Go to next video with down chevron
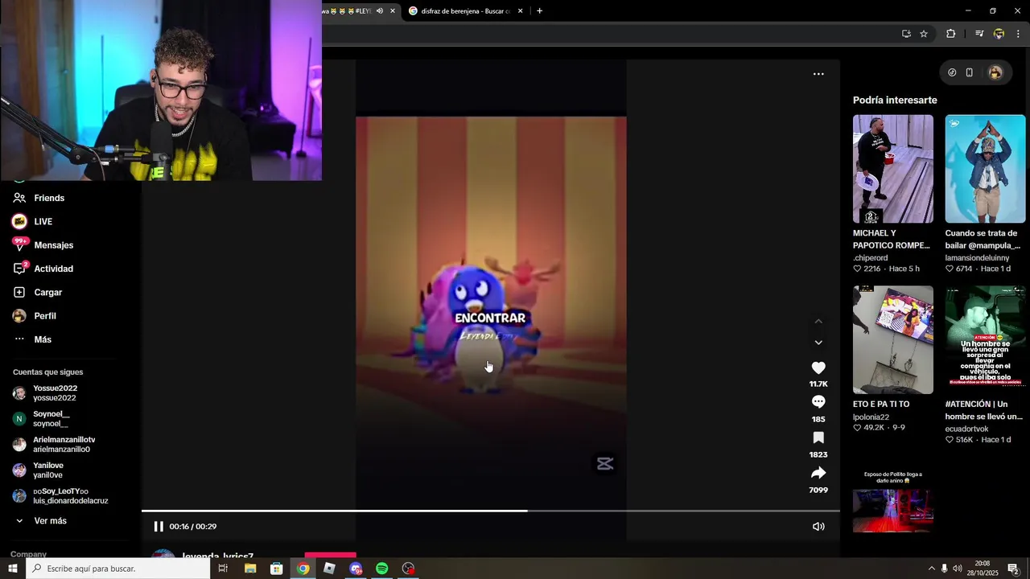This screenshot has height=579, width=1030. click(818, 343)
